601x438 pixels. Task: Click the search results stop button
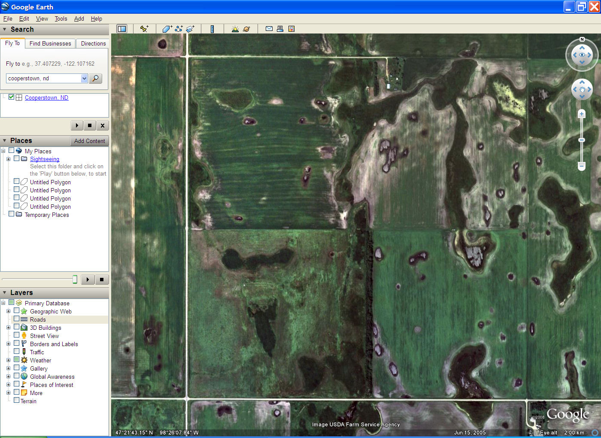click(x=90, y=125)
